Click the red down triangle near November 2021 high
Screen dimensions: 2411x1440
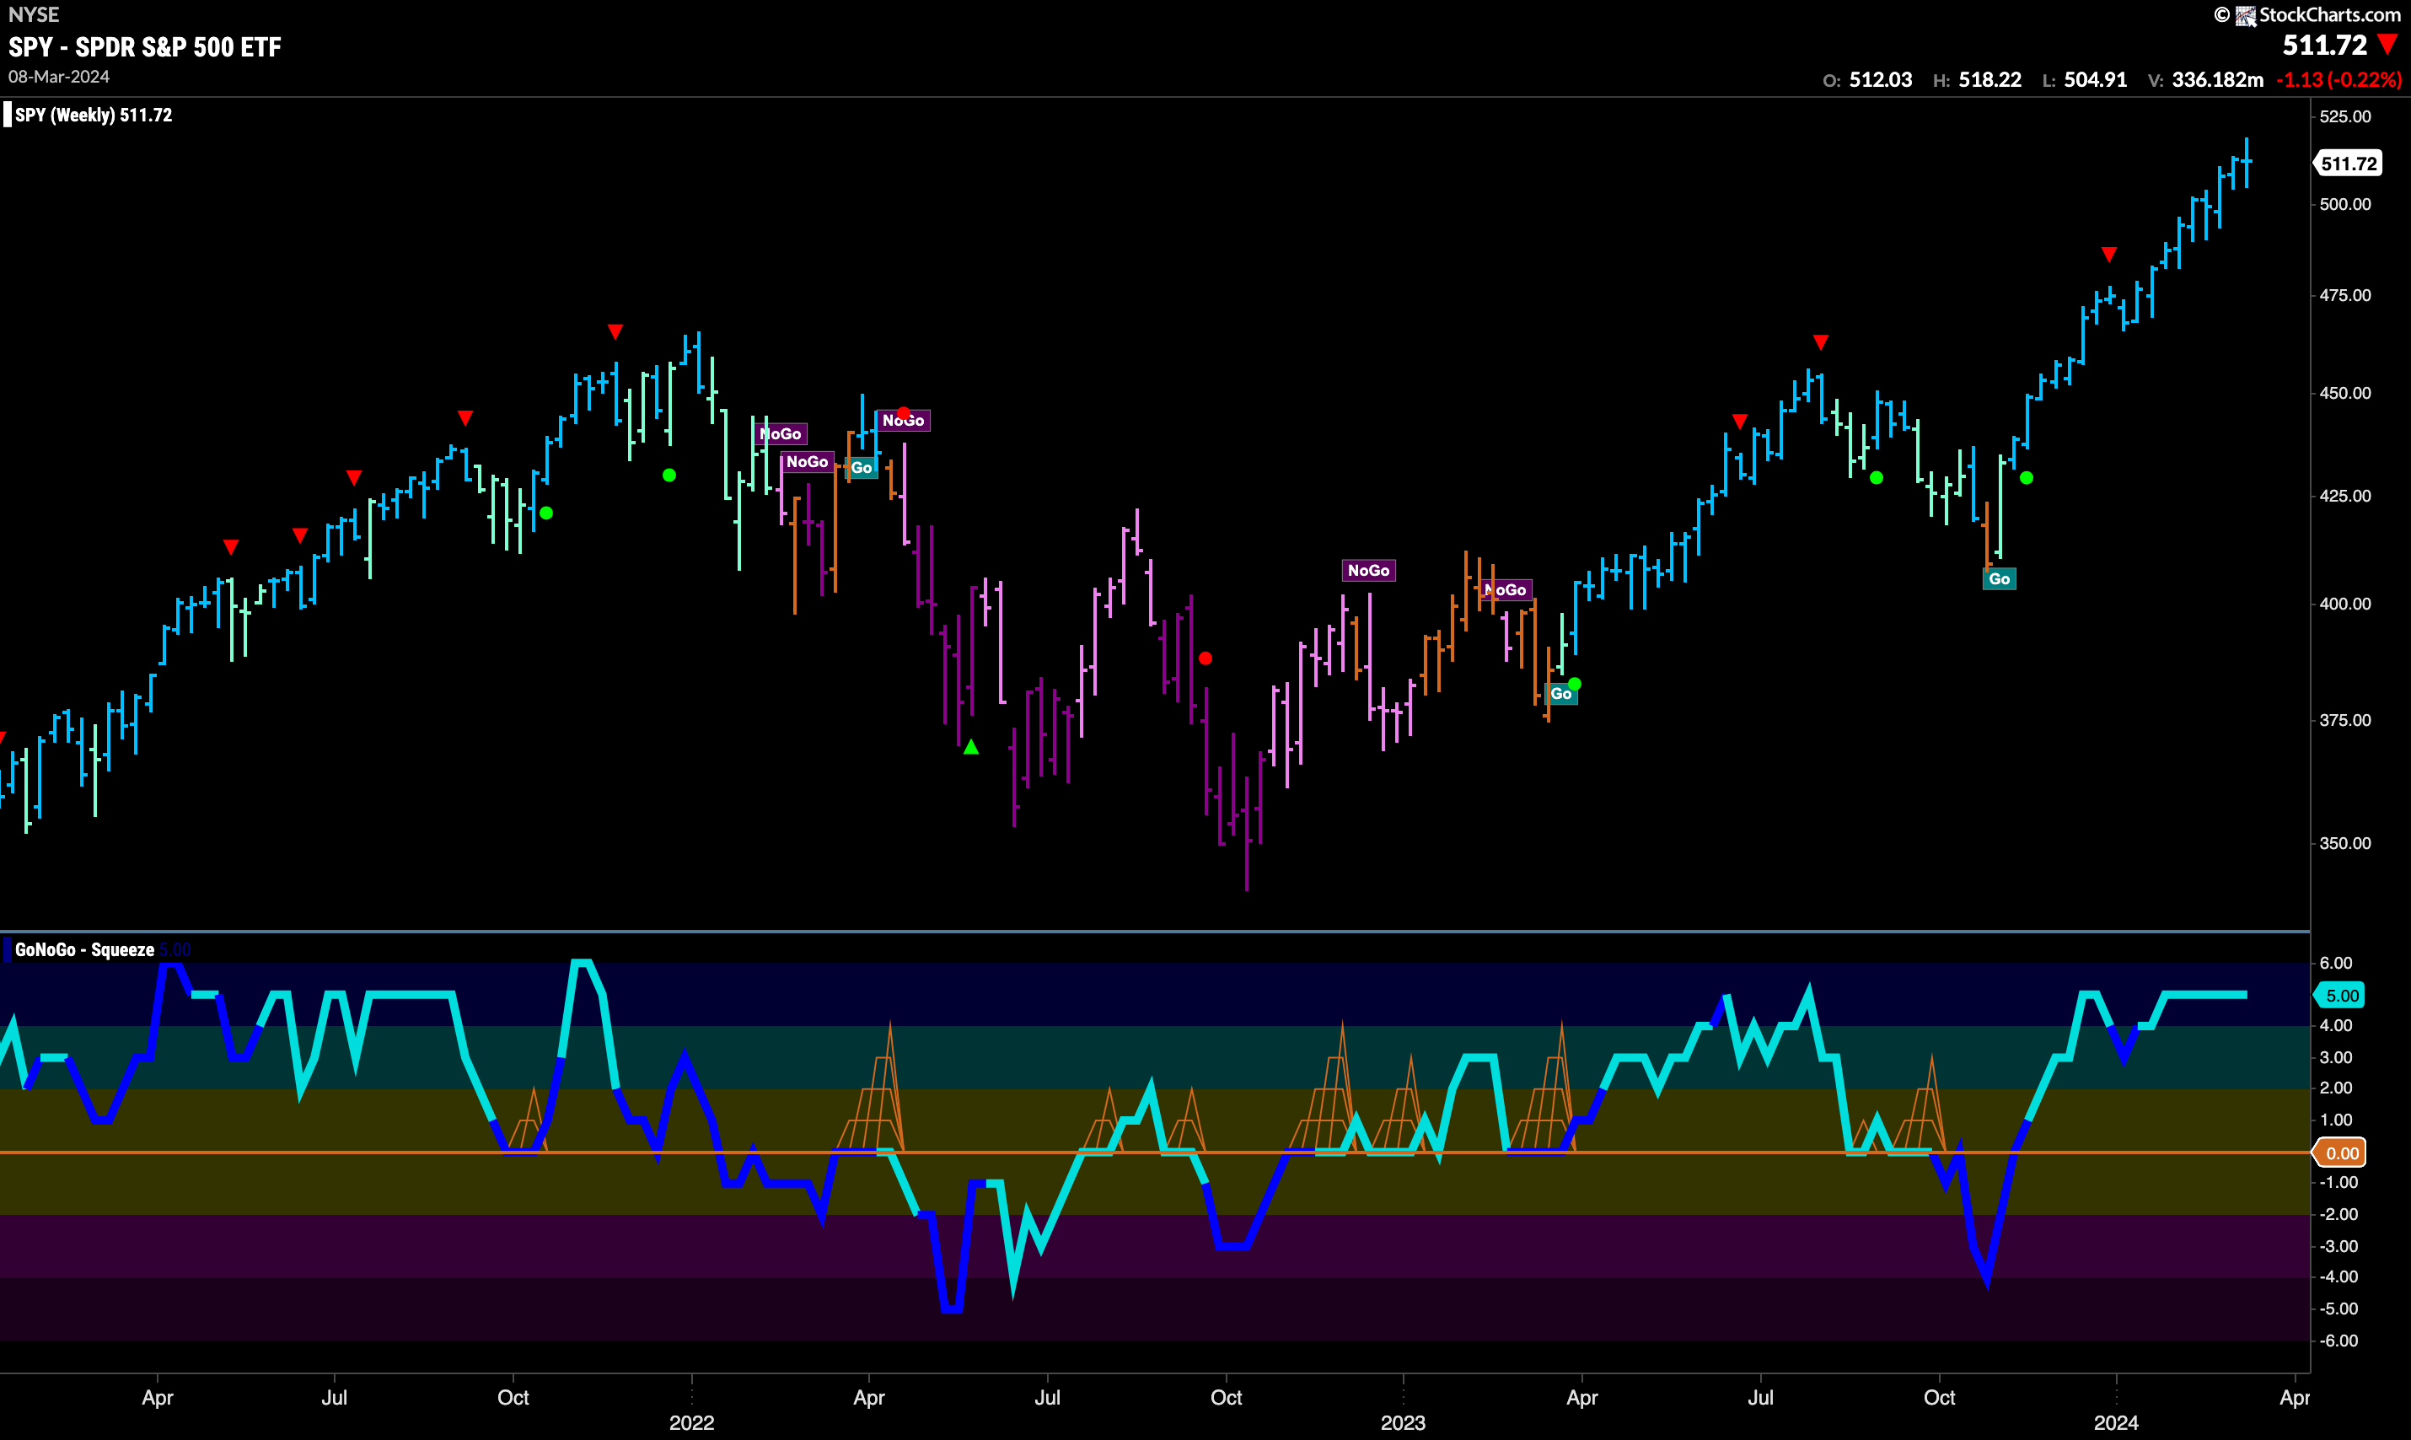click(x=615, y=332)
